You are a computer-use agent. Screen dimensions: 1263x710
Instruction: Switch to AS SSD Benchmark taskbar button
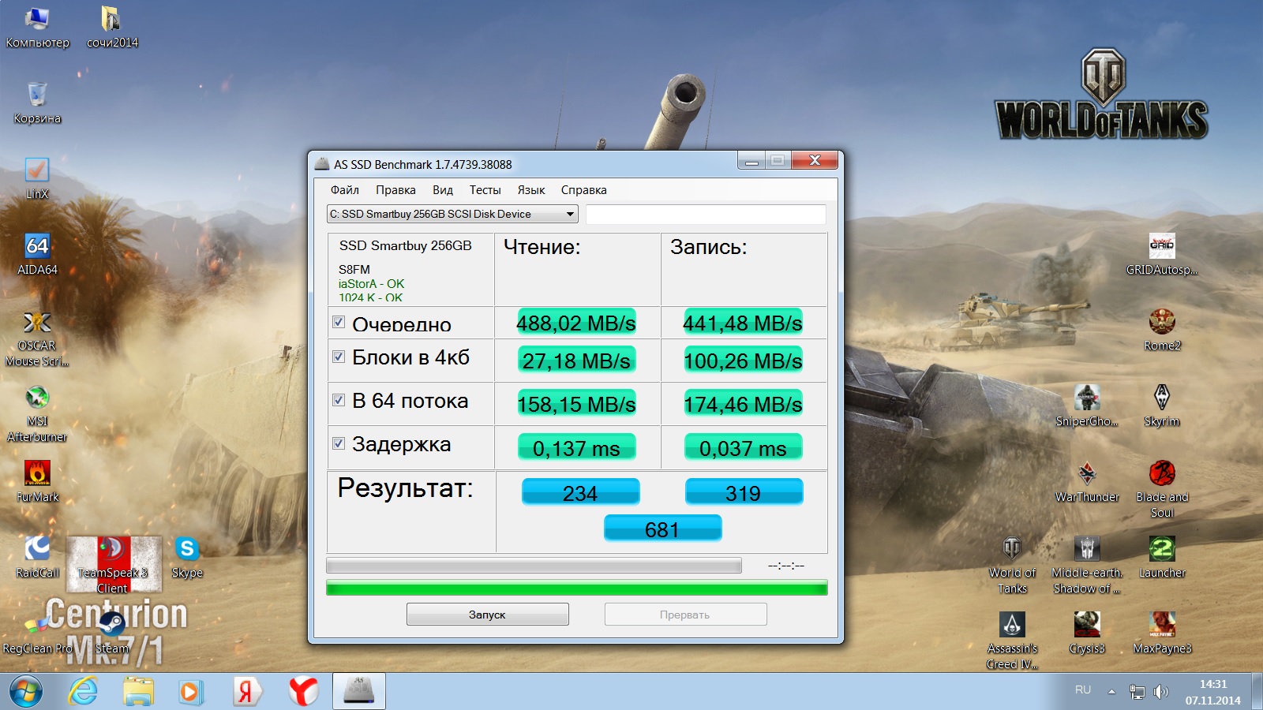[x=359, y=692]
